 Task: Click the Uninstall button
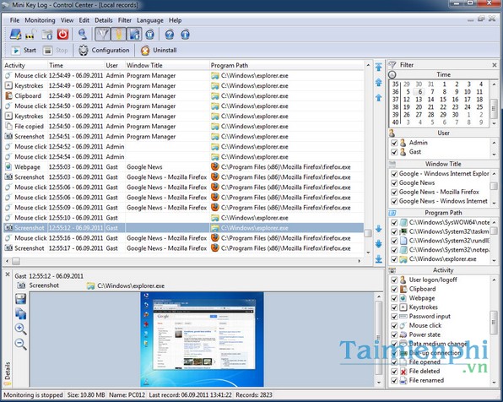coord(160,51)
